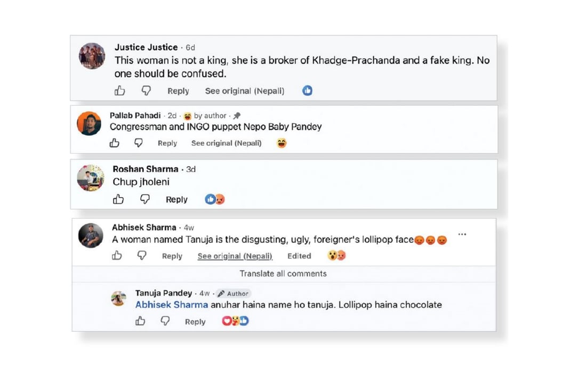View Edited history on Abhisek Sharma's comment
The width and height of the screenshot is (563, 375).
299,256
